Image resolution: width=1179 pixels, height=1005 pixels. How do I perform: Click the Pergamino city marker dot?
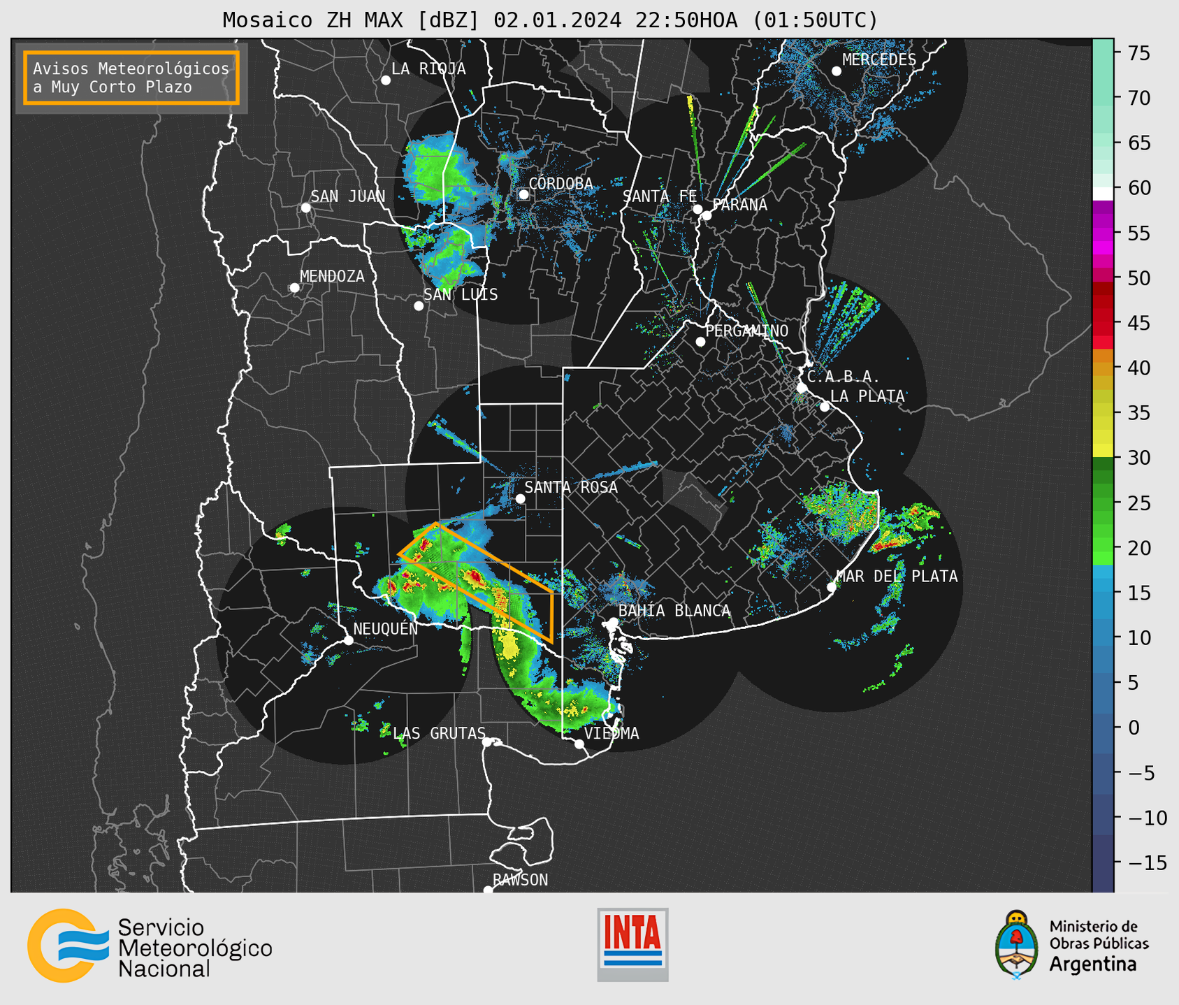pyautogui.click(x=700, y=342)
